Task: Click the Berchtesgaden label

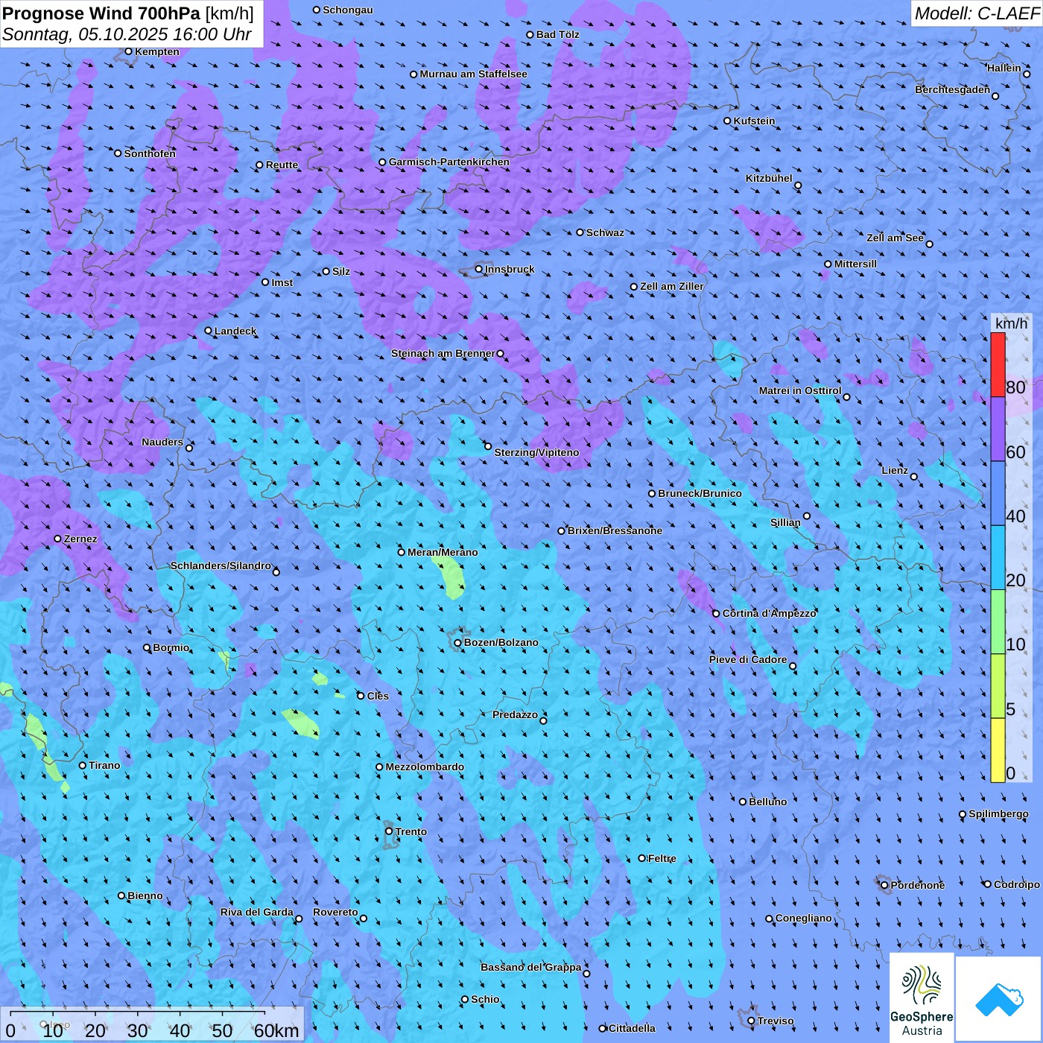Action: point(952,89)
